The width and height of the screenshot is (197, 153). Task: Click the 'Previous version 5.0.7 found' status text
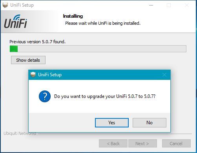point(37,42)
